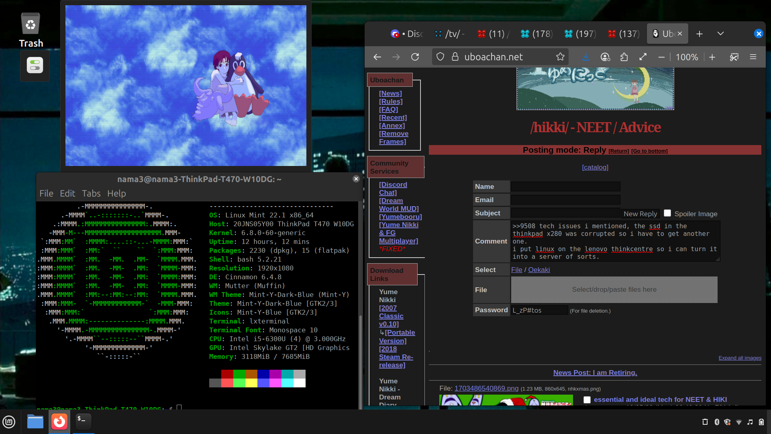Open the 1703486540869.png file link
771x434 pixels.
(x=486, y=388)
